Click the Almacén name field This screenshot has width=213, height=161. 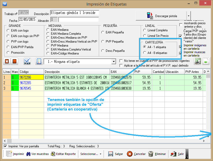tap(79, 19)
